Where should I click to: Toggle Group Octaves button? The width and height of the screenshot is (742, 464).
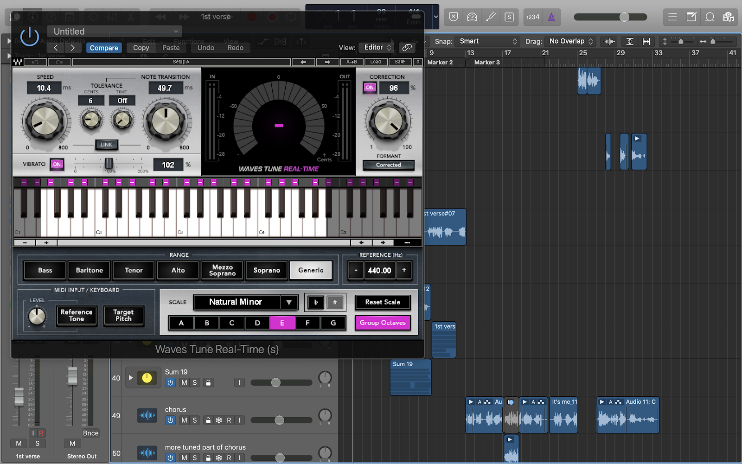[383, 323]
